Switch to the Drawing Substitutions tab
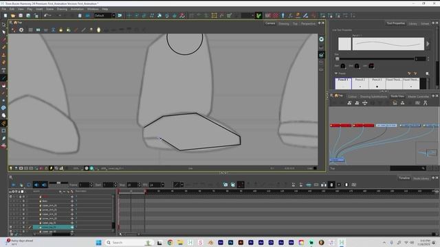 click(x=373, y=96)
